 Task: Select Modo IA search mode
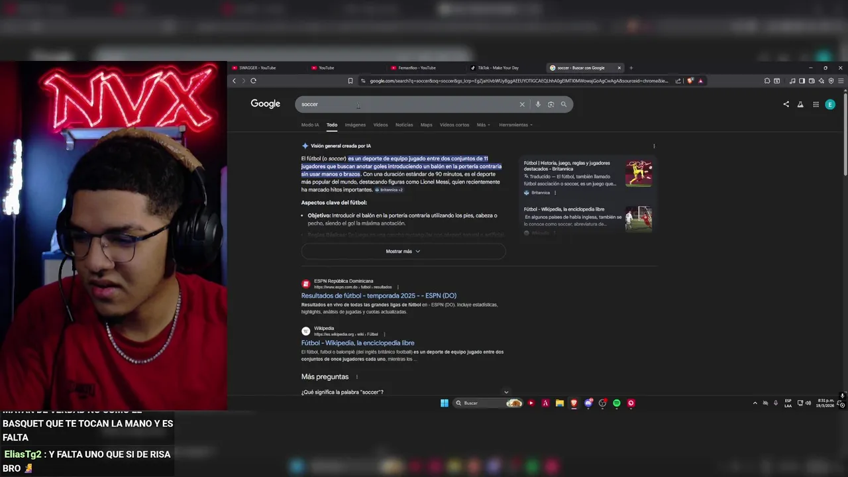tap(310, 125)
